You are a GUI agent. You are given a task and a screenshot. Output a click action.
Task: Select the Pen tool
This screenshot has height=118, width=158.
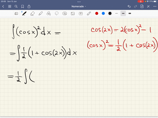coord(24,13)
